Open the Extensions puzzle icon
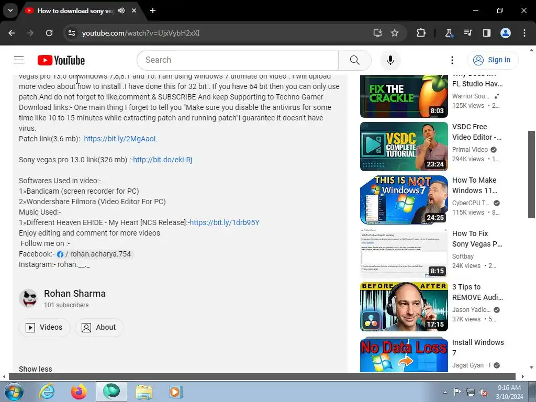Viewport: 536px width, 402px height. pyautogui.click(x=421, y=33)
